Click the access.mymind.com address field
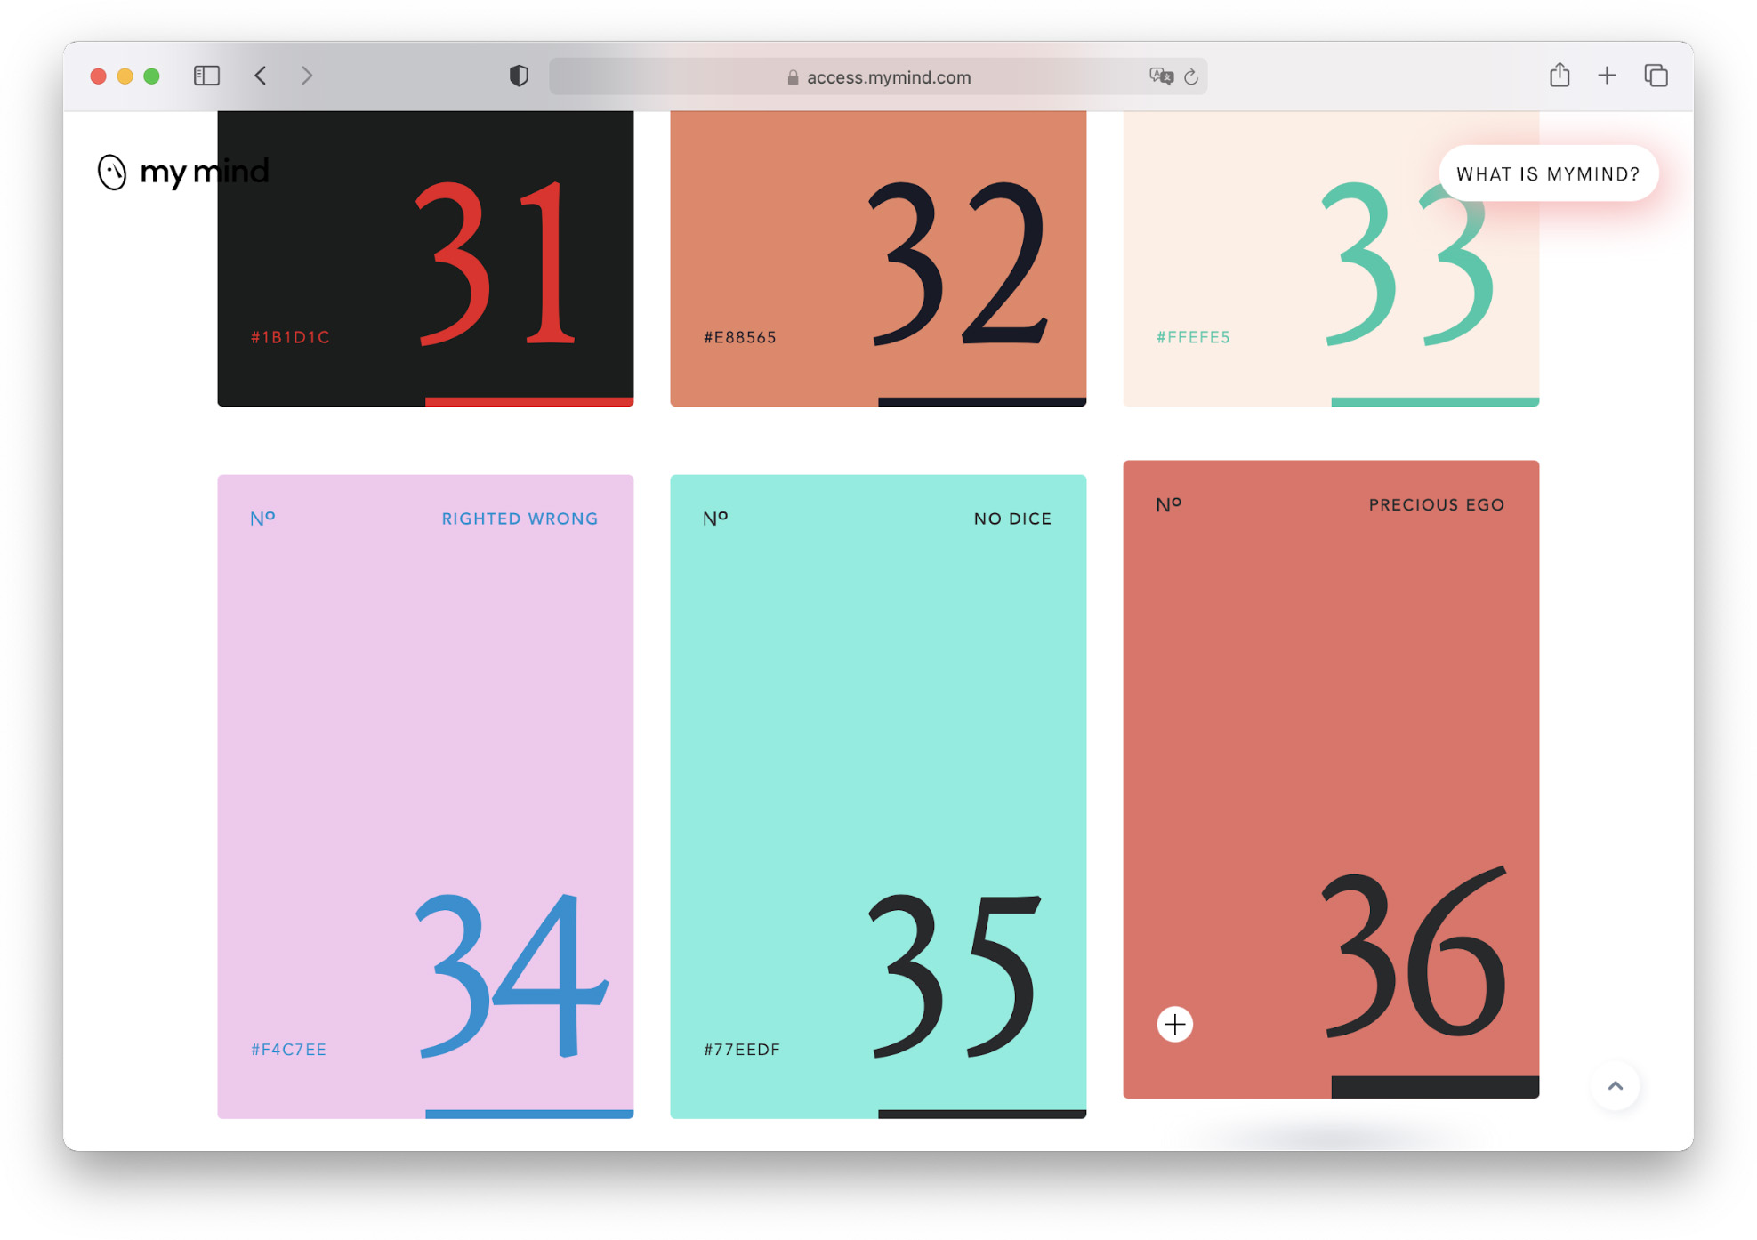 coord(878,76)
